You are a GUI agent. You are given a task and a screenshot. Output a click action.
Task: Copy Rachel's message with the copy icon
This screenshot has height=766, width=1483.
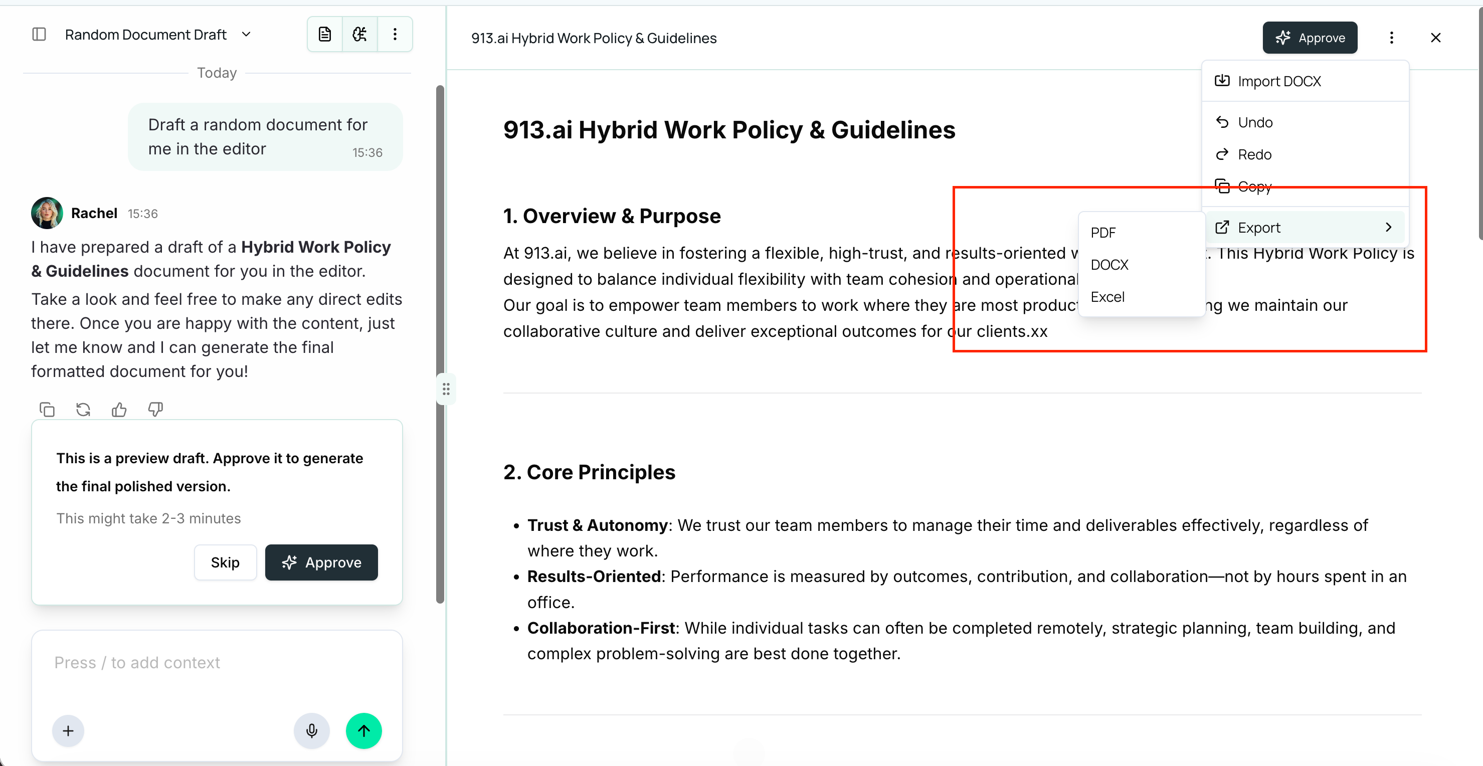(47, 409)
